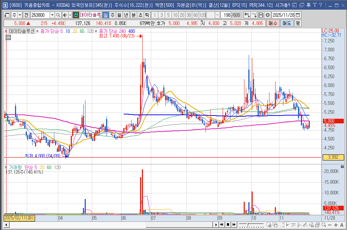Select the 일 daily period toggle
Image resolution: width=347 pixels, height=230 pixels.
[x=106, y=15]
